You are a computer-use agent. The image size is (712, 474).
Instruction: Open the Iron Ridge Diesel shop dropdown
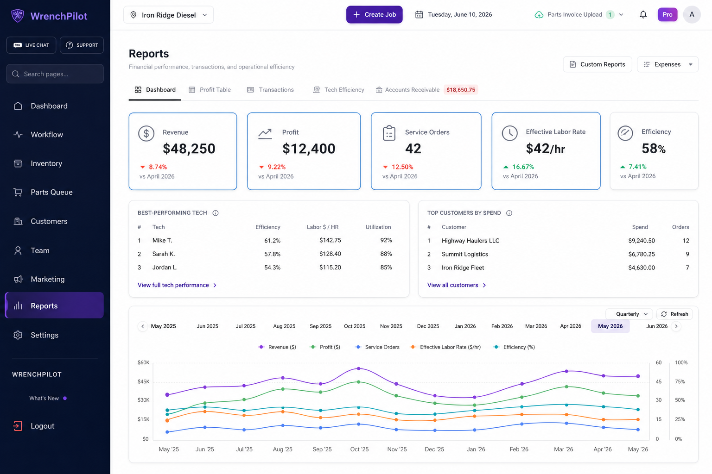tap(169, 15)
